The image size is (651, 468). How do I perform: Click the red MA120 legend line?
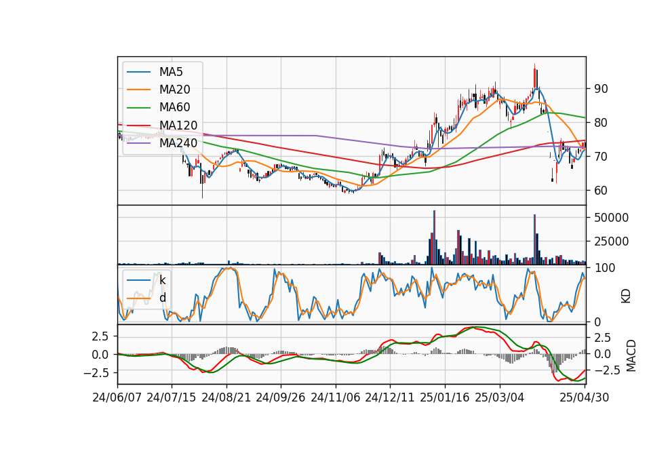(138, 125)
